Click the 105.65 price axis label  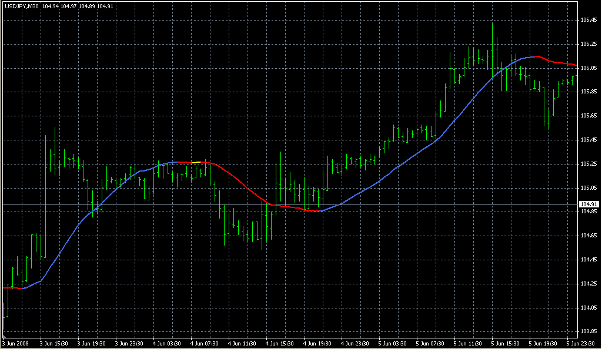coord(587,116)
